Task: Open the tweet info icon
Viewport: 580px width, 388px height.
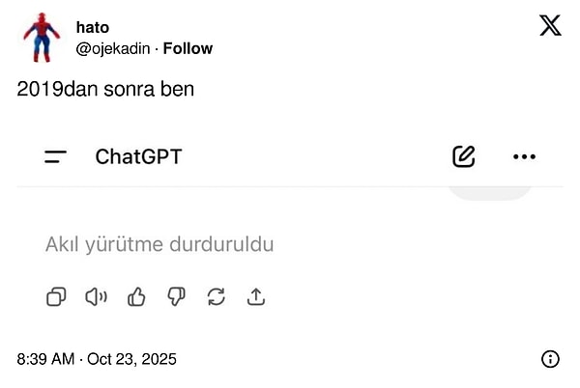Action: tap(550, 359)
